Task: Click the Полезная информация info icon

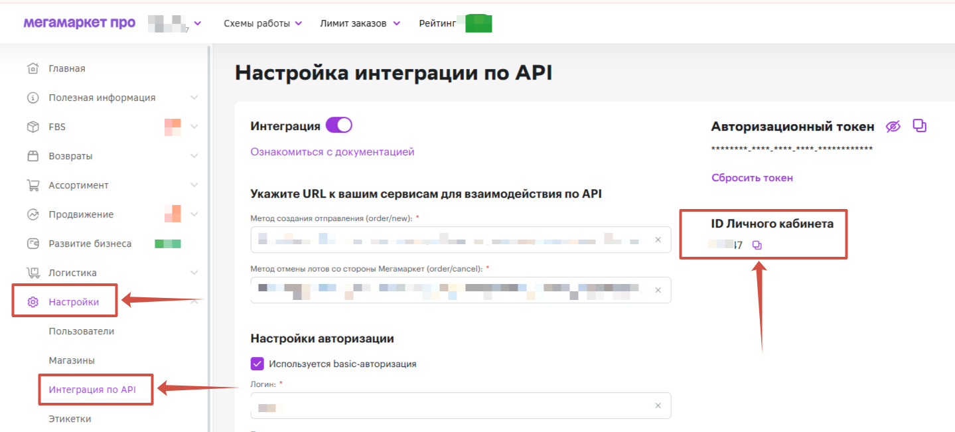Action: click(33, 98)
